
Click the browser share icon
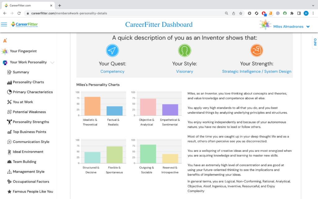click(x=234, y=13)
